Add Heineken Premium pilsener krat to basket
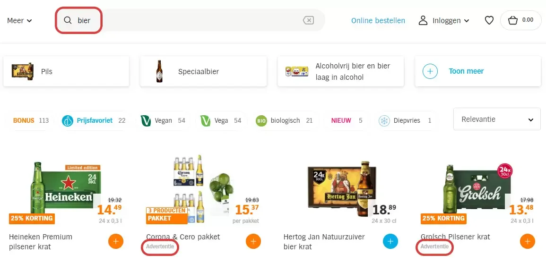This screenshot has height=263, width=546. (x=116, y=241)
